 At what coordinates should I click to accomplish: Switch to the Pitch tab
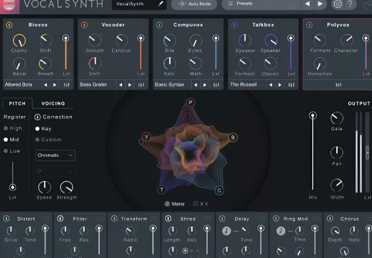tap(17, 103)
